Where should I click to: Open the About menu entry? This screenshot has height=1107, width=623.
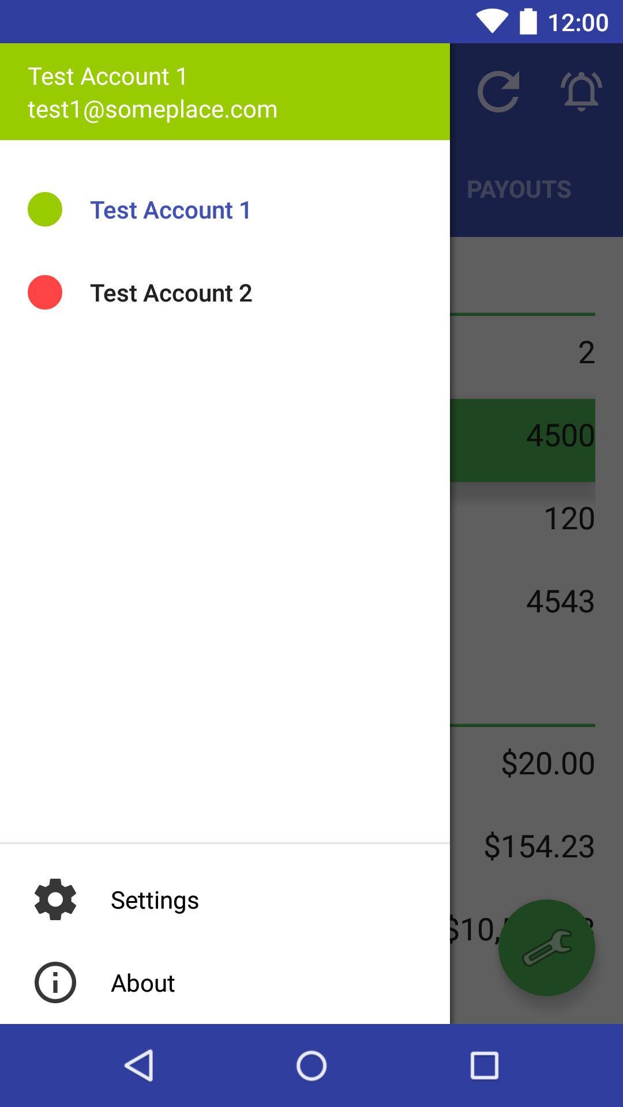(x=142, y=983)
